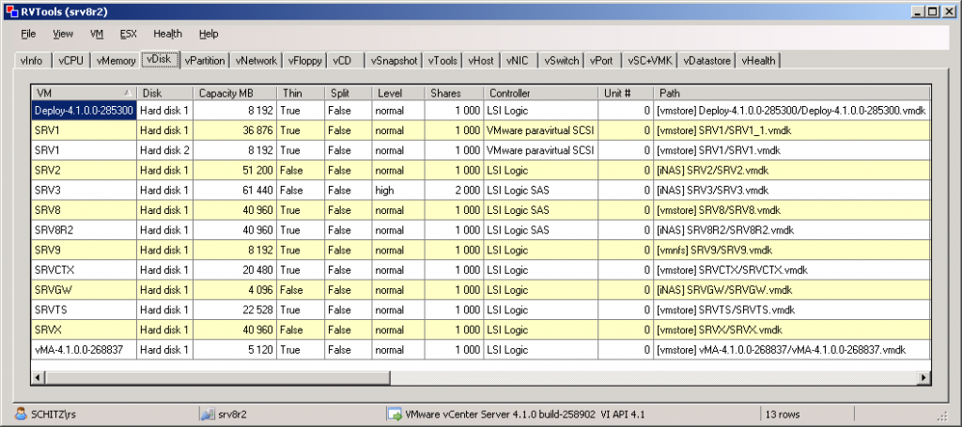Screen dimensions: 962x427
Task: Sort by the Thin column header
Action: [x=301, y=93]
